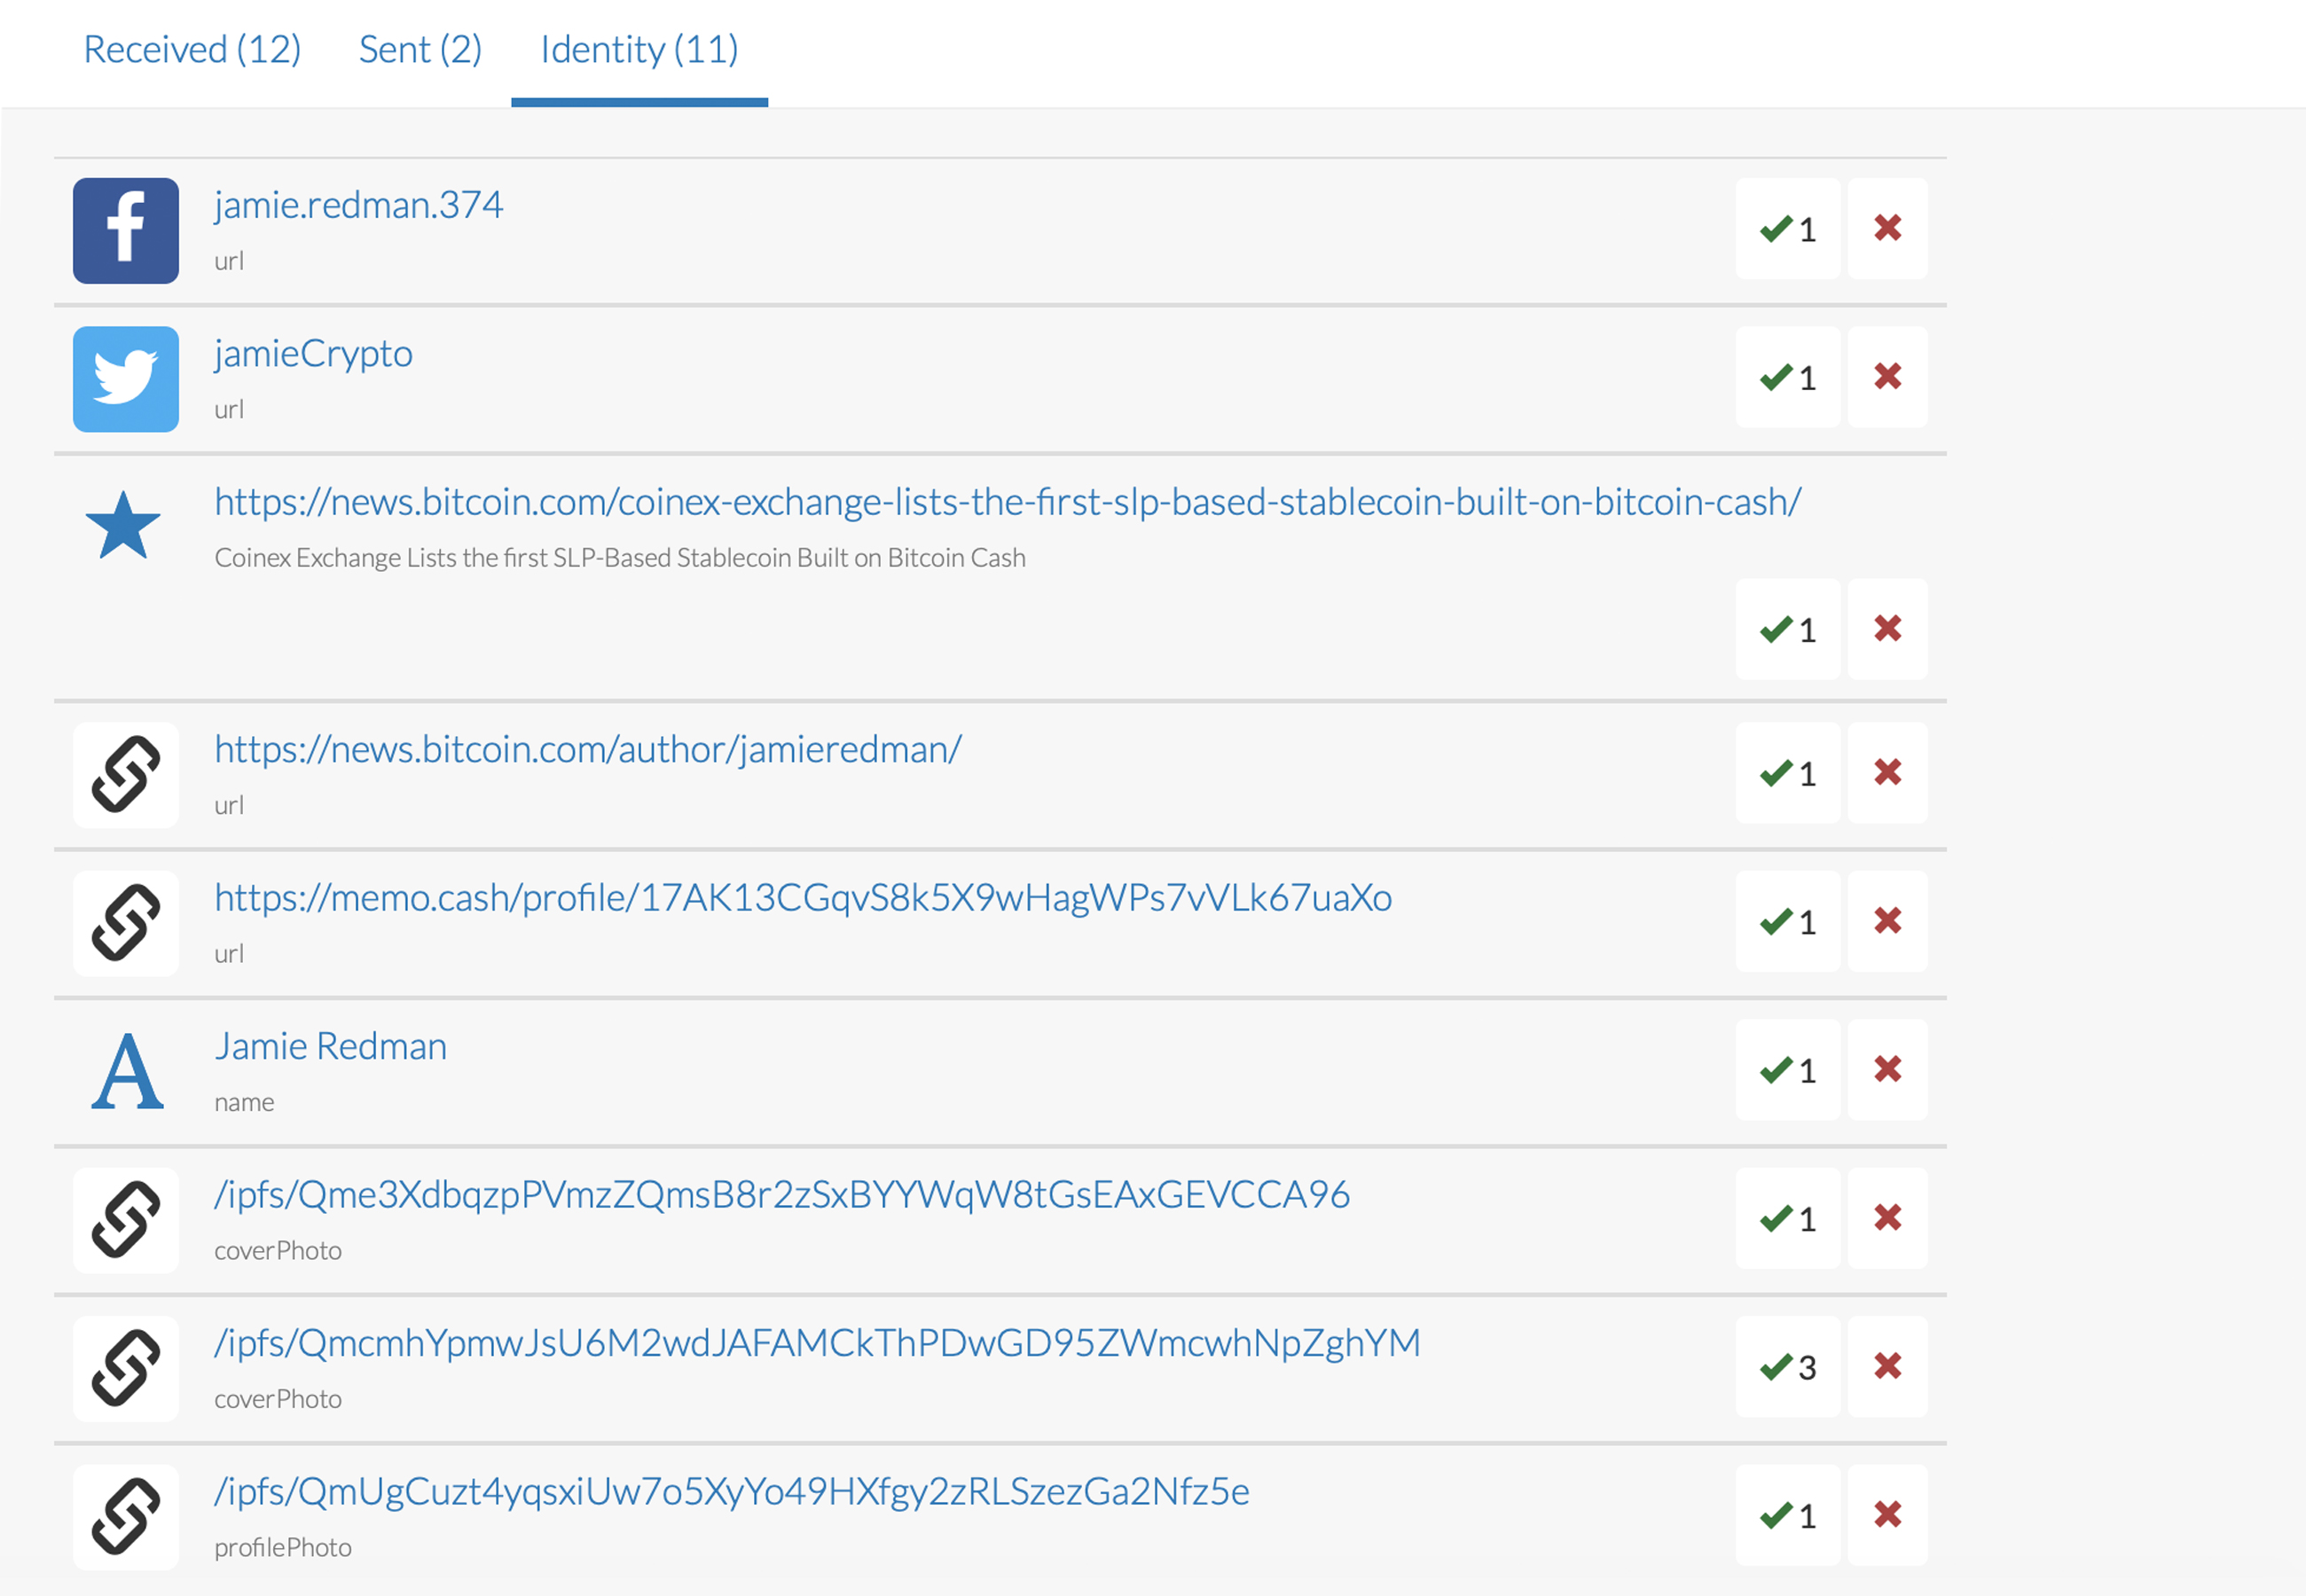Confirm the jamieCrypto Twitter identity with the checkmark
This screenshot has height=1596, width=2306.
point(1787,377)
